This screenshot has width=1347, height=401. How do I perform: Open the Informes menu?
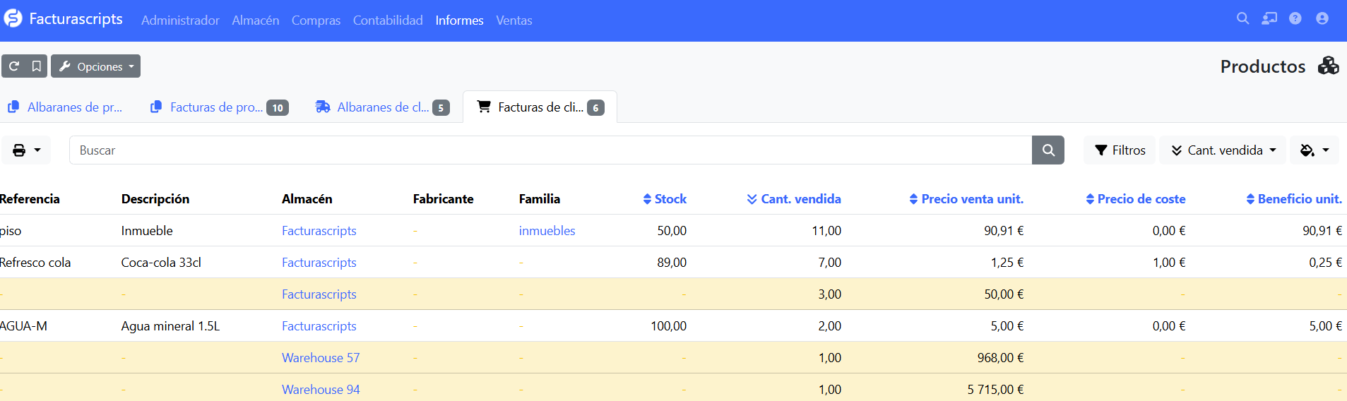(x=459, y=20)
